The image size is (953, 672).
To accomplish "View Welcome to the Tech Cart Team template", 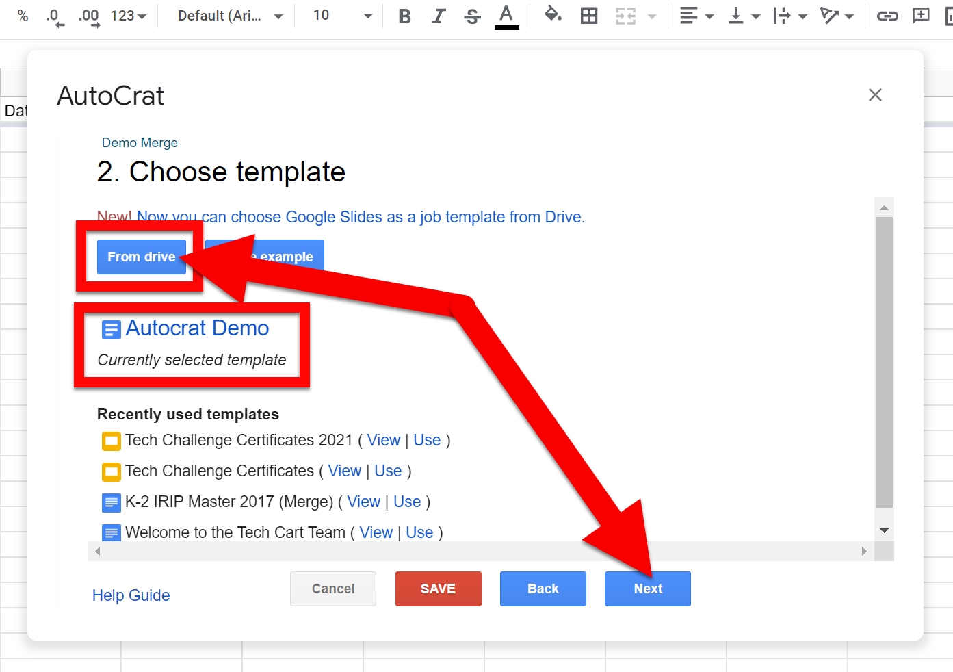I will click(376, 532).
